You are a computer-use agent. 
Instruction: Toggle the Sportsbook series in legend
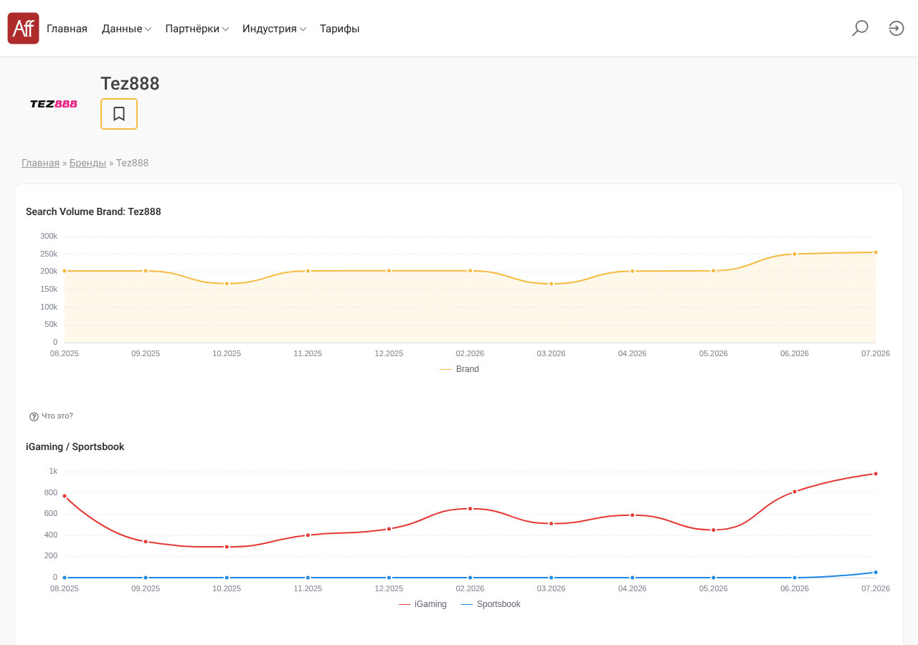click(x=491, y=604)
